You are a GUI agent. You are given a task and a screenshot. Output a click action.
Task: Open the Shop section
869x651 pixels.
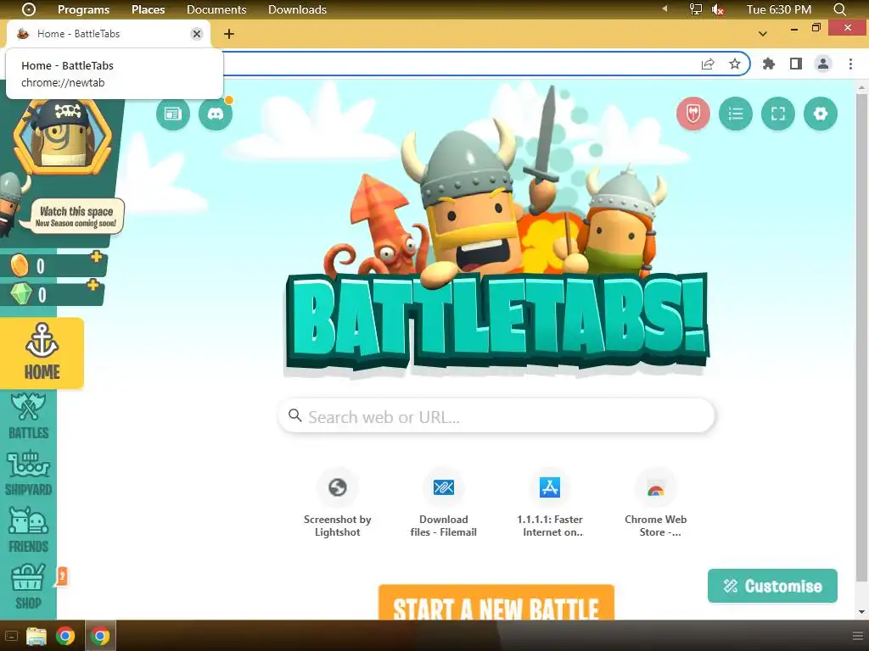tap(28, 587)
